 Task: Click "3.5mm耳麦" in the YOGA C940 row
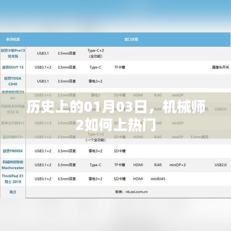tap(67, 81)
